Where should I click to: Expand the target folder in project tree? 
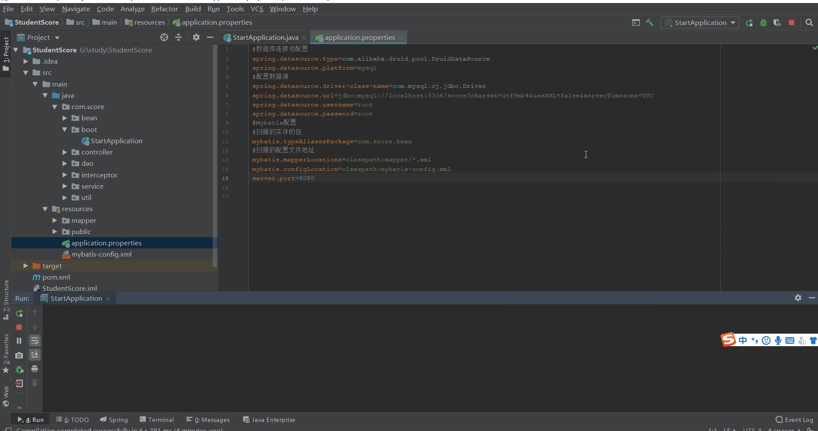(26, 266)
